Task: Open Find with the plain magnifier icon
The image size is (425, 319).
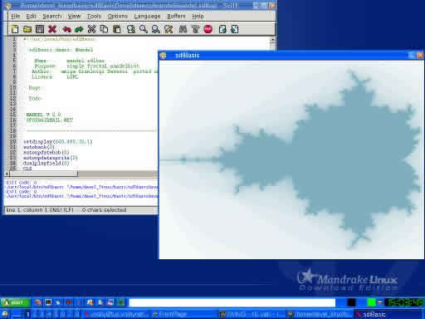Action: [144, 29]
